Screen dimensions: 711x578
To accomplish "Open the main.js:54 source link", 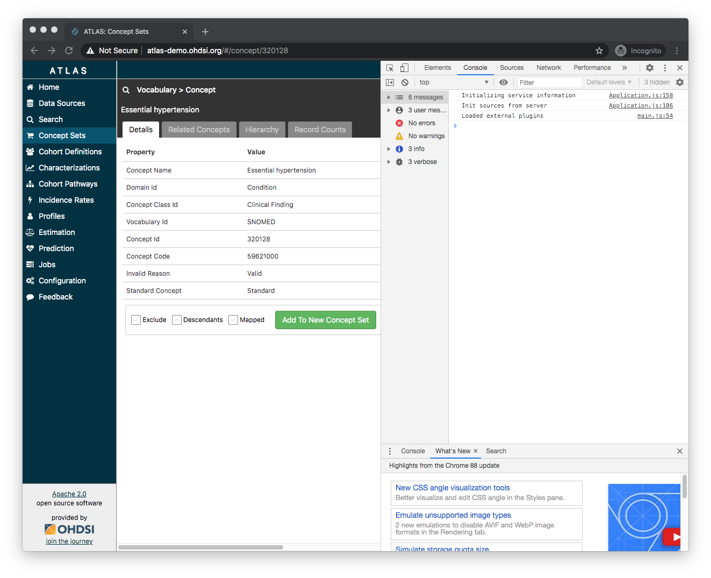I will coord(655,116).
